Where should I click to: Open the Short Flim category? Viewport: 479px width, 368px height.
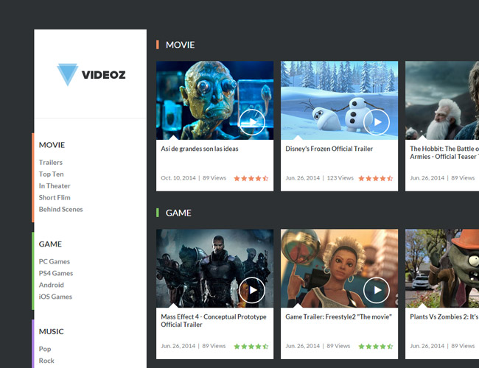55,197
